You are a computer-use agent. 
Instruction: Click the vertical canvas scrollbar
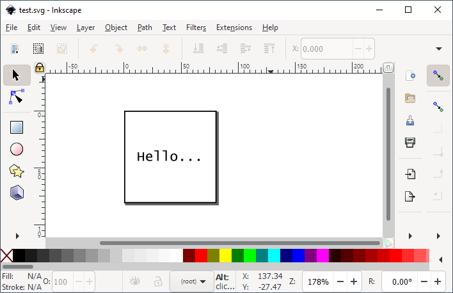388,154
